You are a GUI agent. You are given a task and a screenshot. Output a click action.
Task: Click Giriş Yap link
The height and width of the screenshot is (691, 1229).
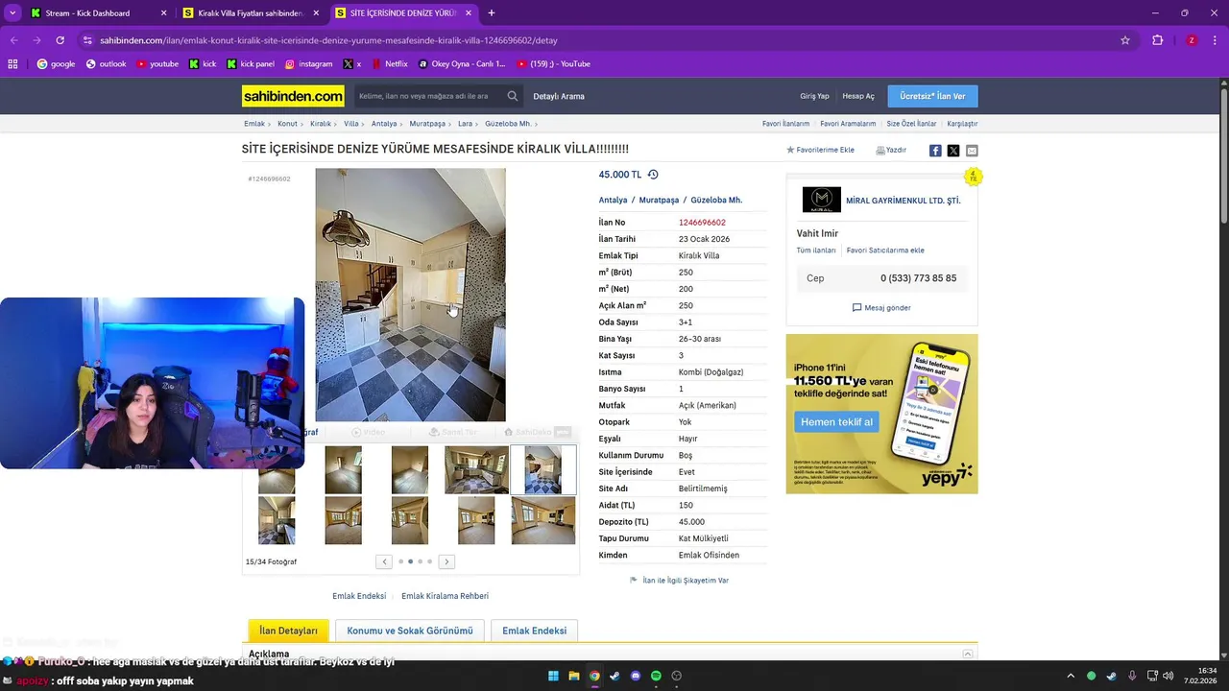point(814,96)
